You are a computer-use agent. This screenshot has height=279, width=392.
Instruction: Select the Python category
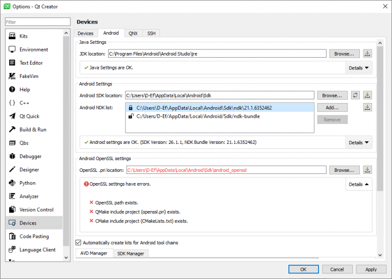34,183
